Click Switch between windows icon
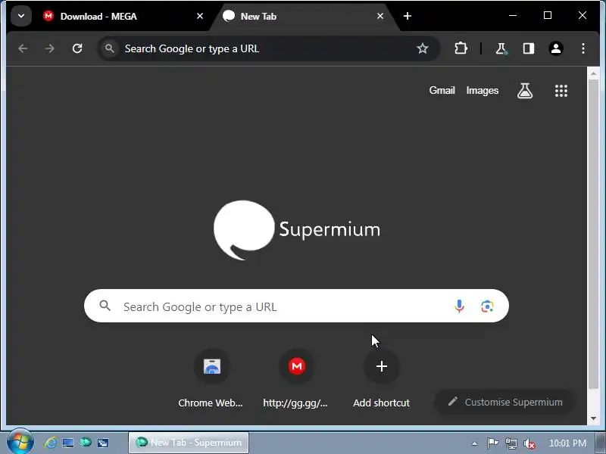Viewport: 606px width, 454px height. click(103, 443)
